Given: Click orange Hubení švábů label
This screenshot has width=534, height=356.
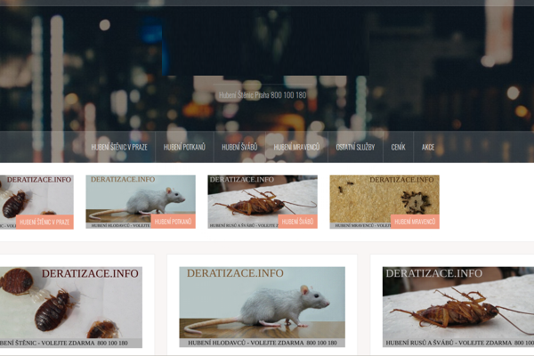Looking at the screenshot, I should (297, 222).
